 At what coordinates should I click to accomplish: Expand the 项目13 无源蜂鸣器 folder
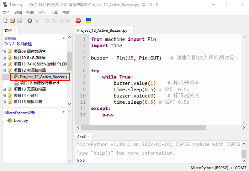(x=4, y=89)
